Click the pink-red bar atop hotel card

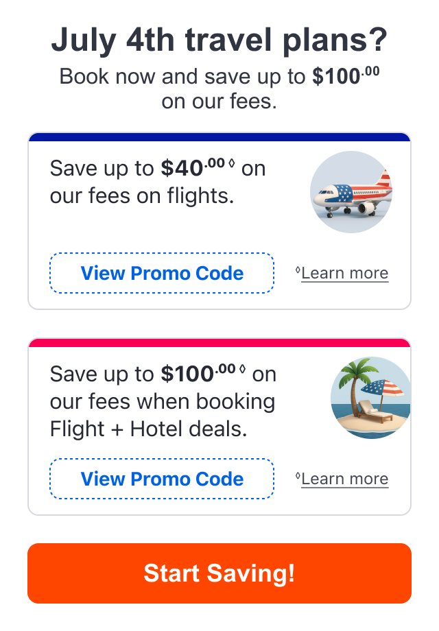[219, 342]
